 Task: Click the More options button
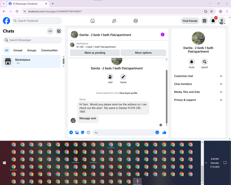pos(143,53)
